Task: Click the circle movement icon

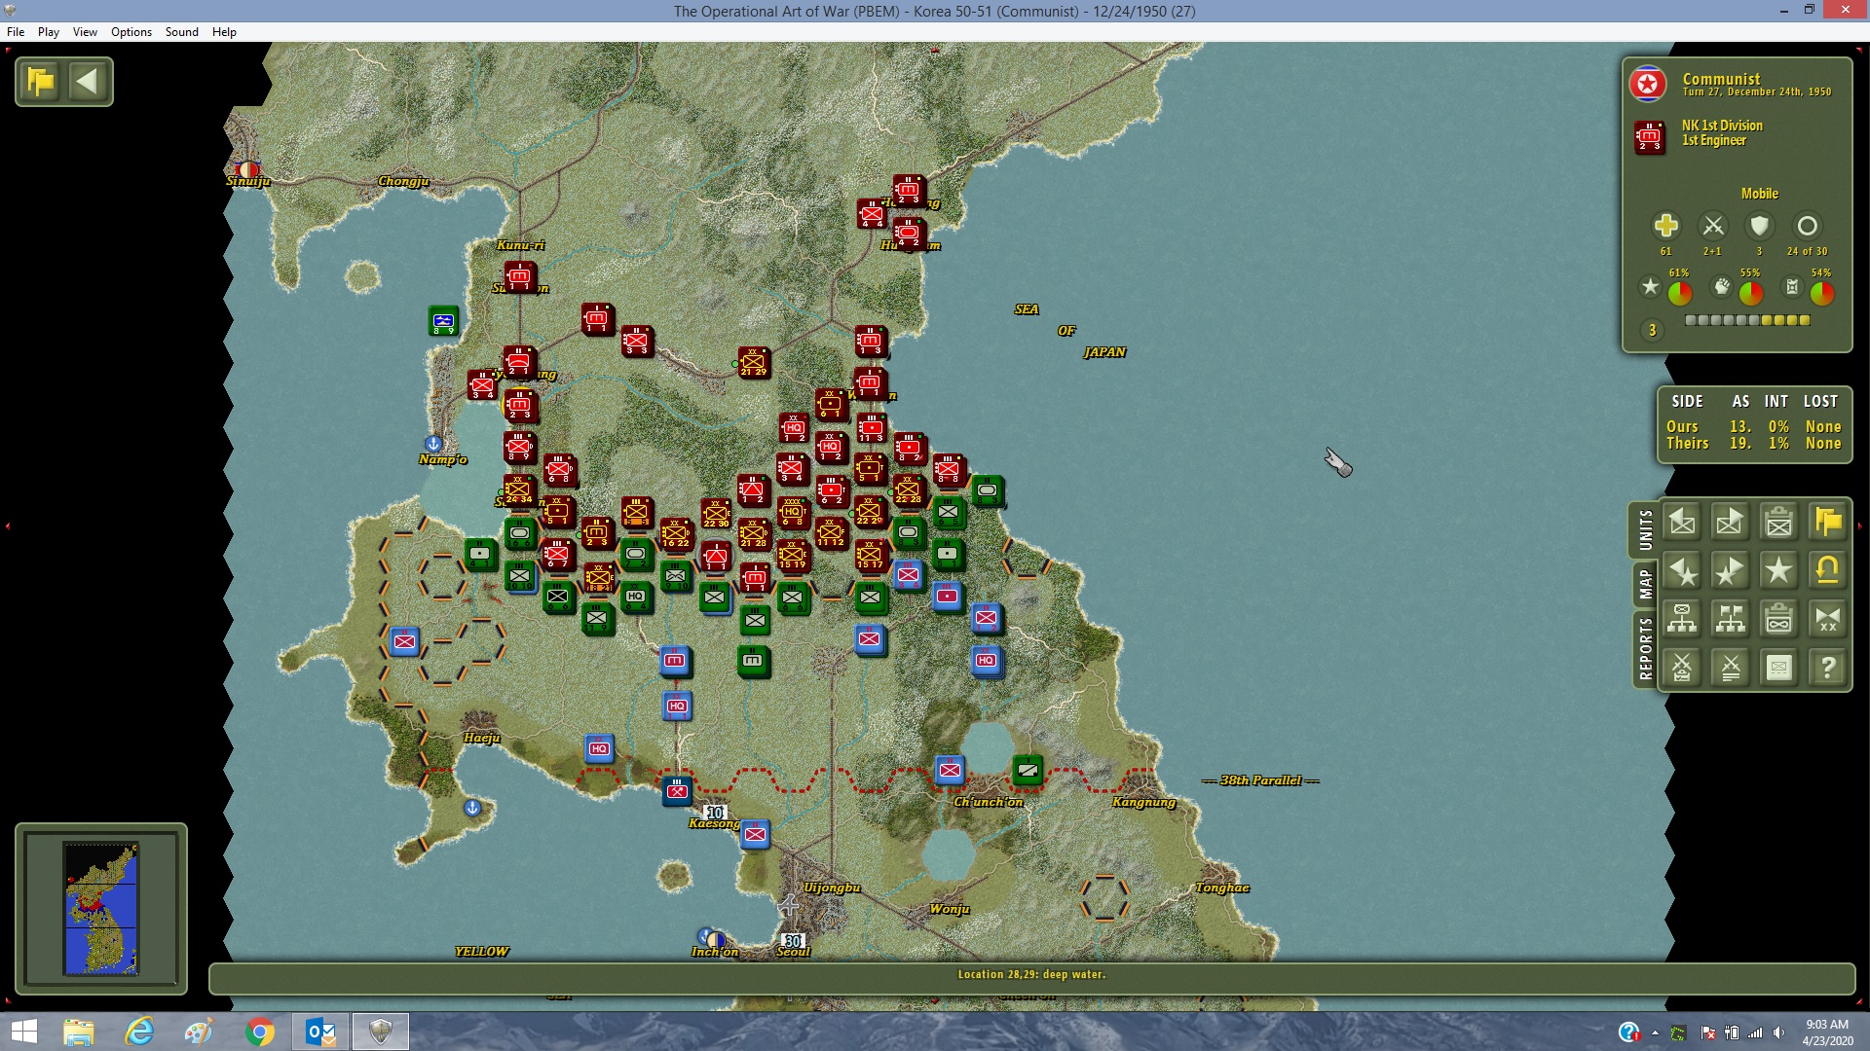Action: pos(1807,226)
